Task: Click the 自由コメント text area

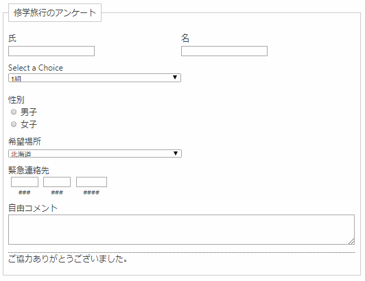Action: (x=181, y=230)
